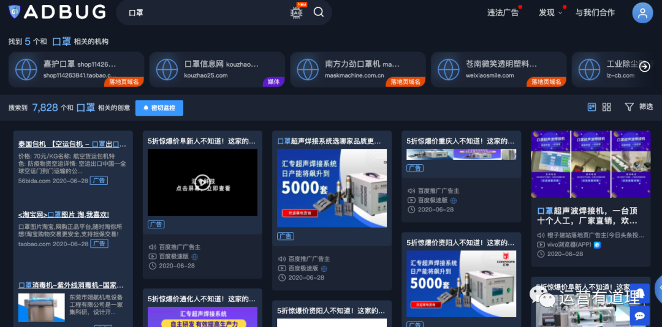The image size is (662, 327).
Task: Open the 泰国包机【空运包机 ad title
Action: [72, 144]
